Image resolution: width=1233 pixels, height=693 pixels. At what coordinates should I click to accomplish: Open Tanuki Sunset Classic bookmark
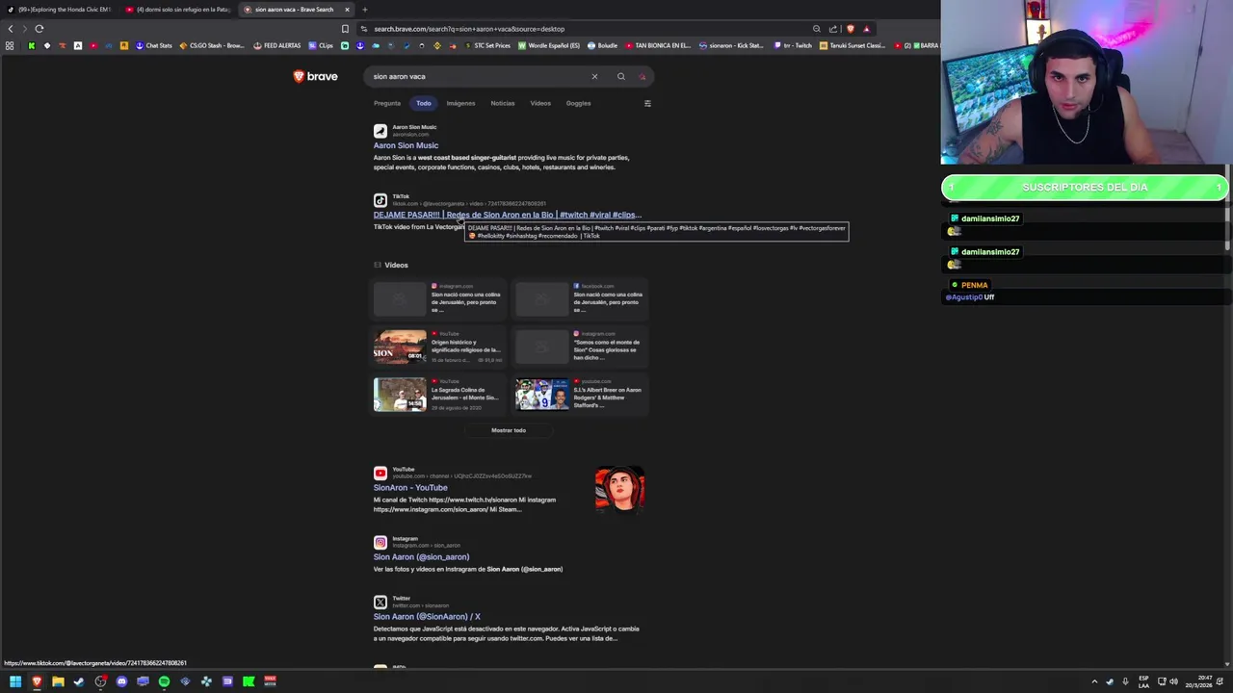pos(853,45)
